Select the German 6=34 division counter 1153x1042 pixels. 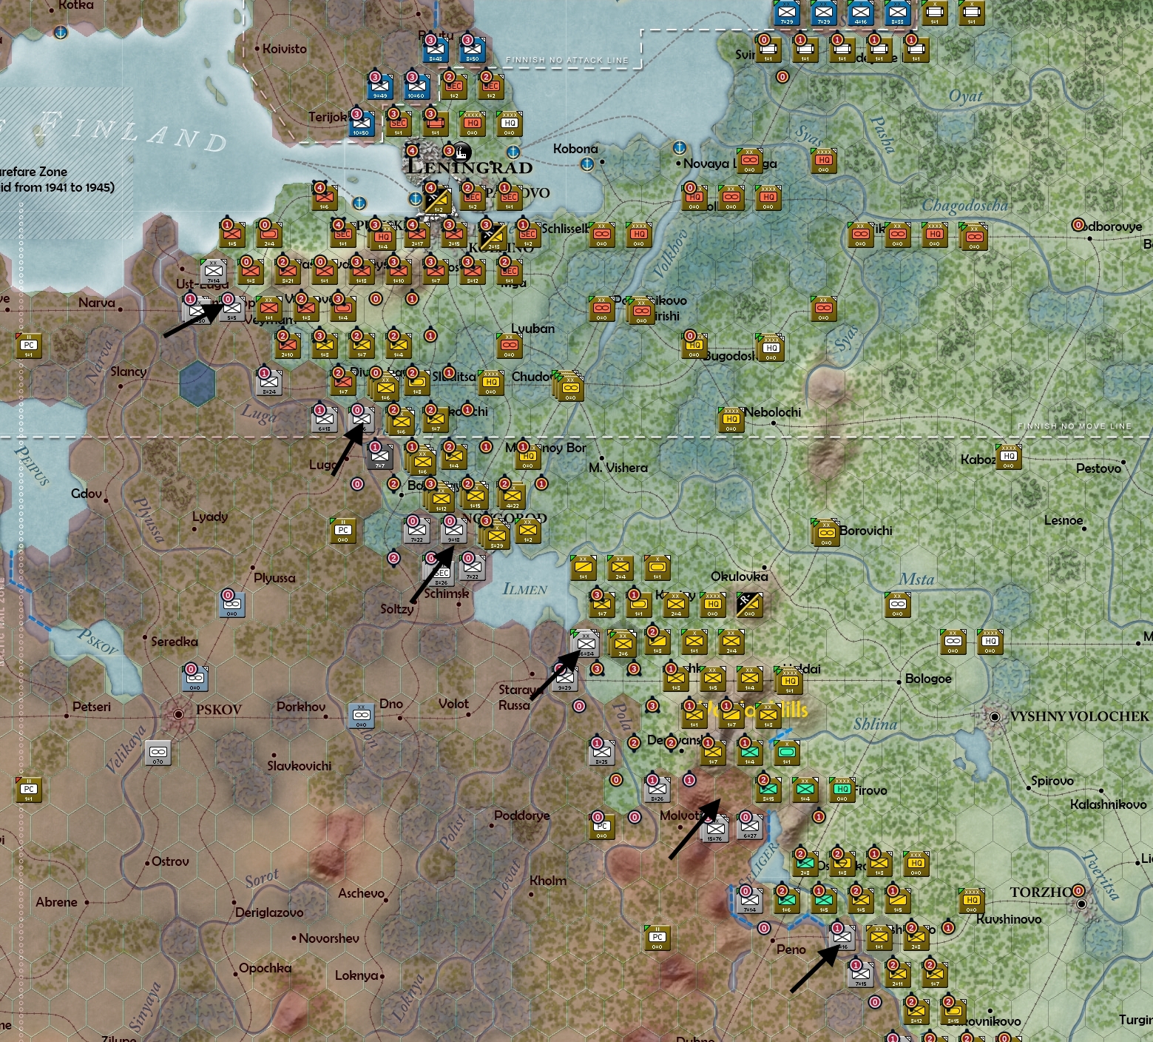pos(585,643)
